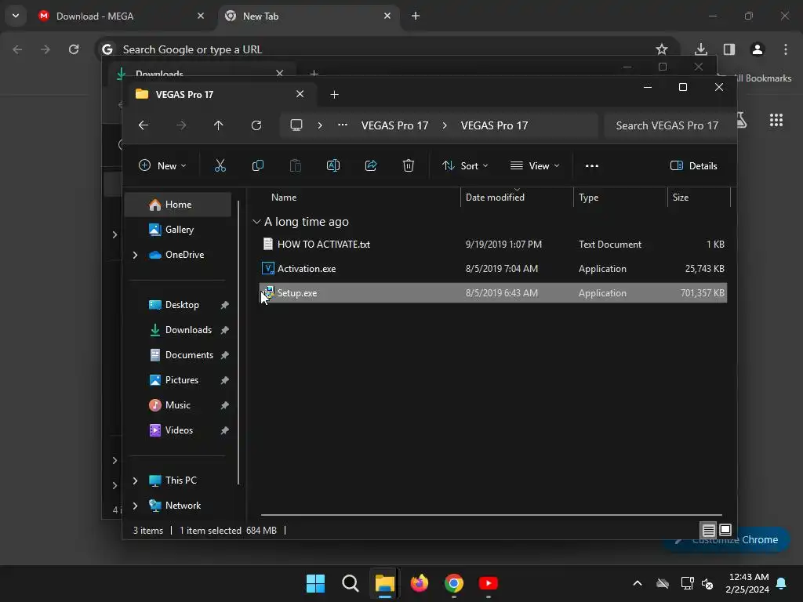Open the Sort dropdown menu
This screenshot has width=803, height=602.
[x=465, y=166]
